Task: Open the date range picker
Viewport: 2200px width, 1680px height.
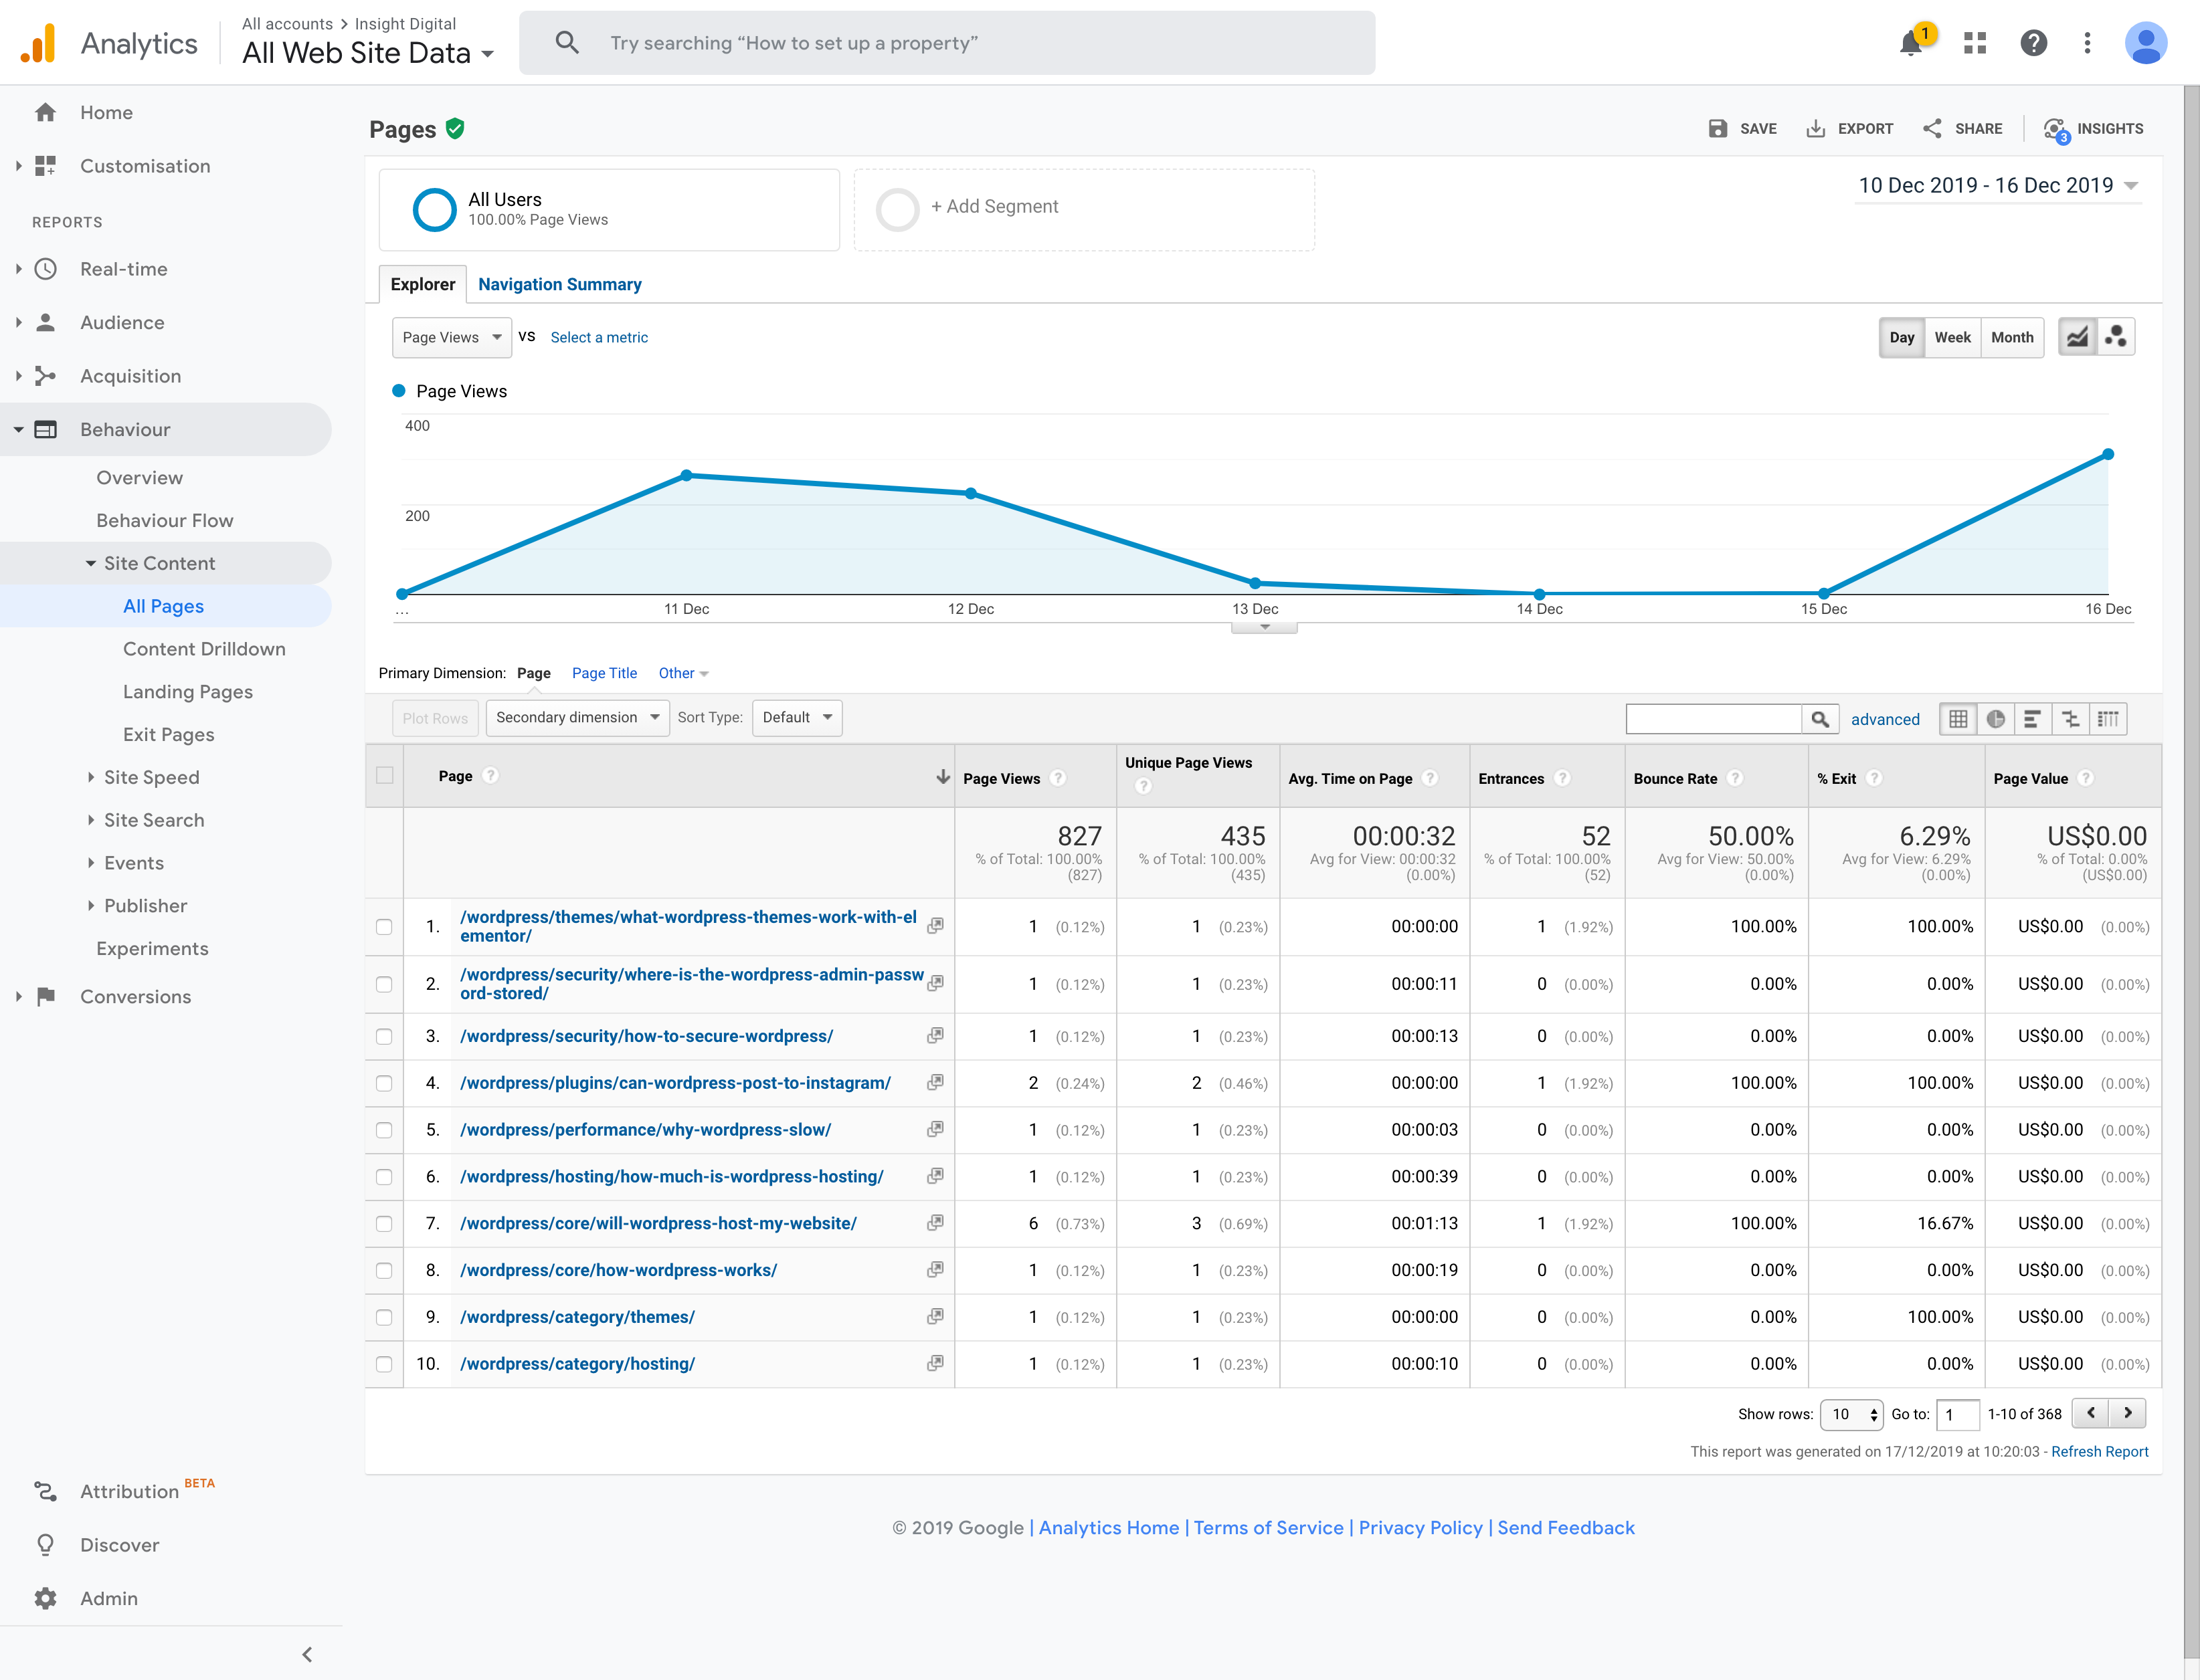Action: 1998,185
